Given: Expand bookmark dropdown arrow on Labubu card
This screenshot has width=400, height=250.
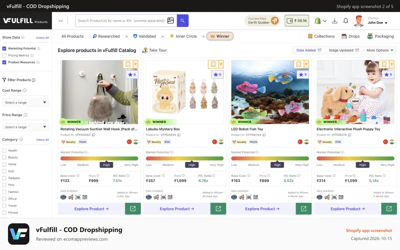Looking at the screenshot, I should tap(221, 64).
